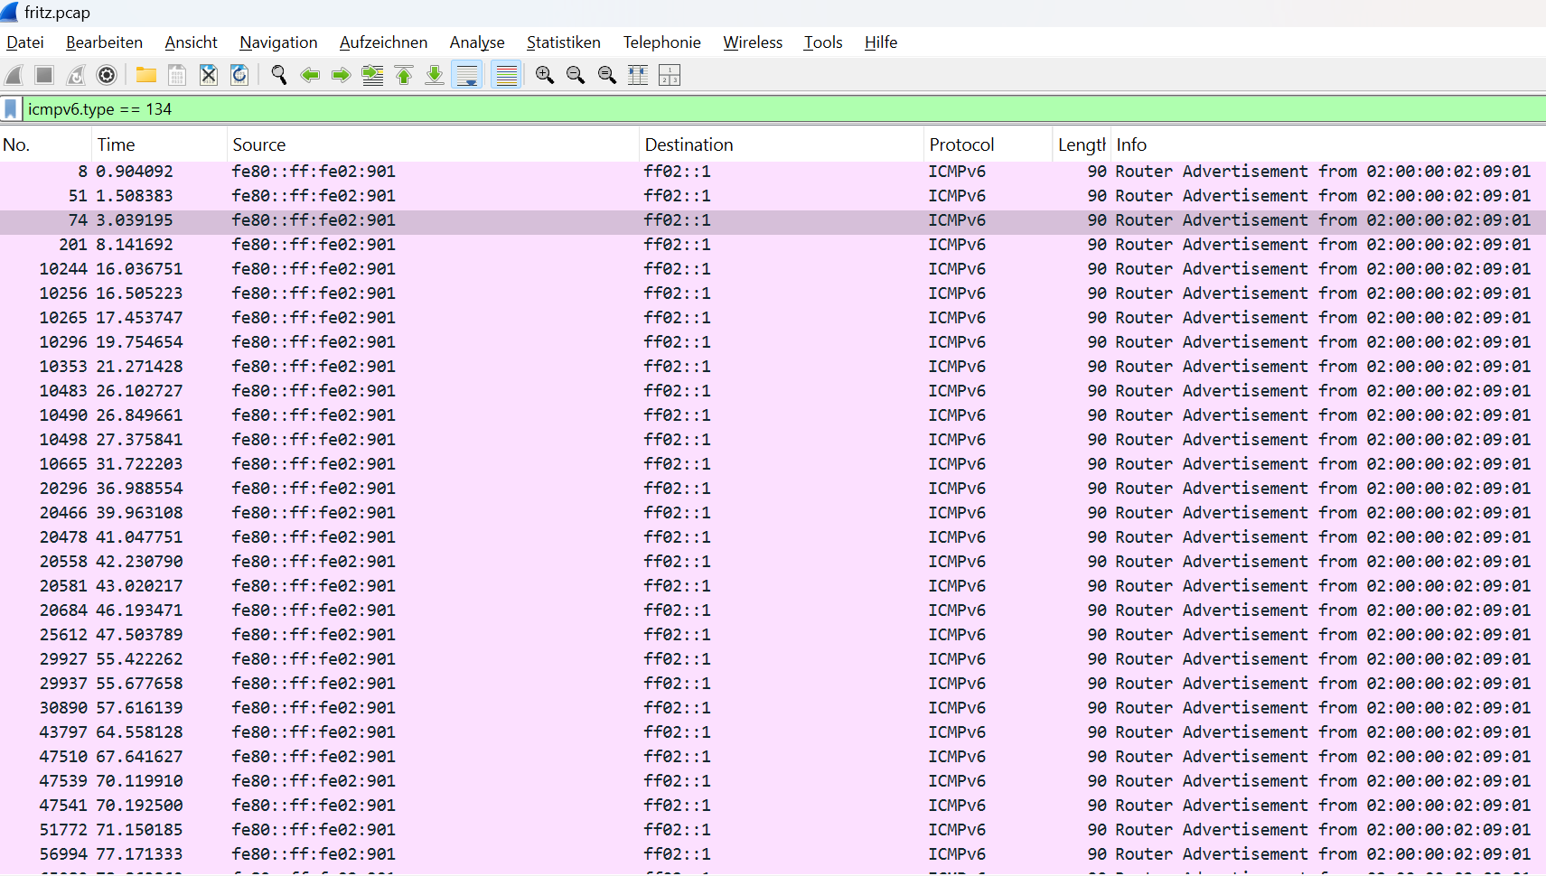Select packet 10483 row
The height and width of the screenshot is (876, 1546).
click(x=773, y=391)
